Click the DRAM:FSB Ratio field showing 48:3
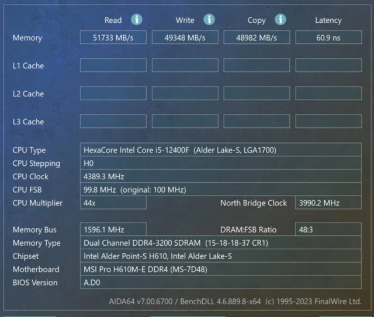This screenshot has height=317, width=374. tap(328, 230)
